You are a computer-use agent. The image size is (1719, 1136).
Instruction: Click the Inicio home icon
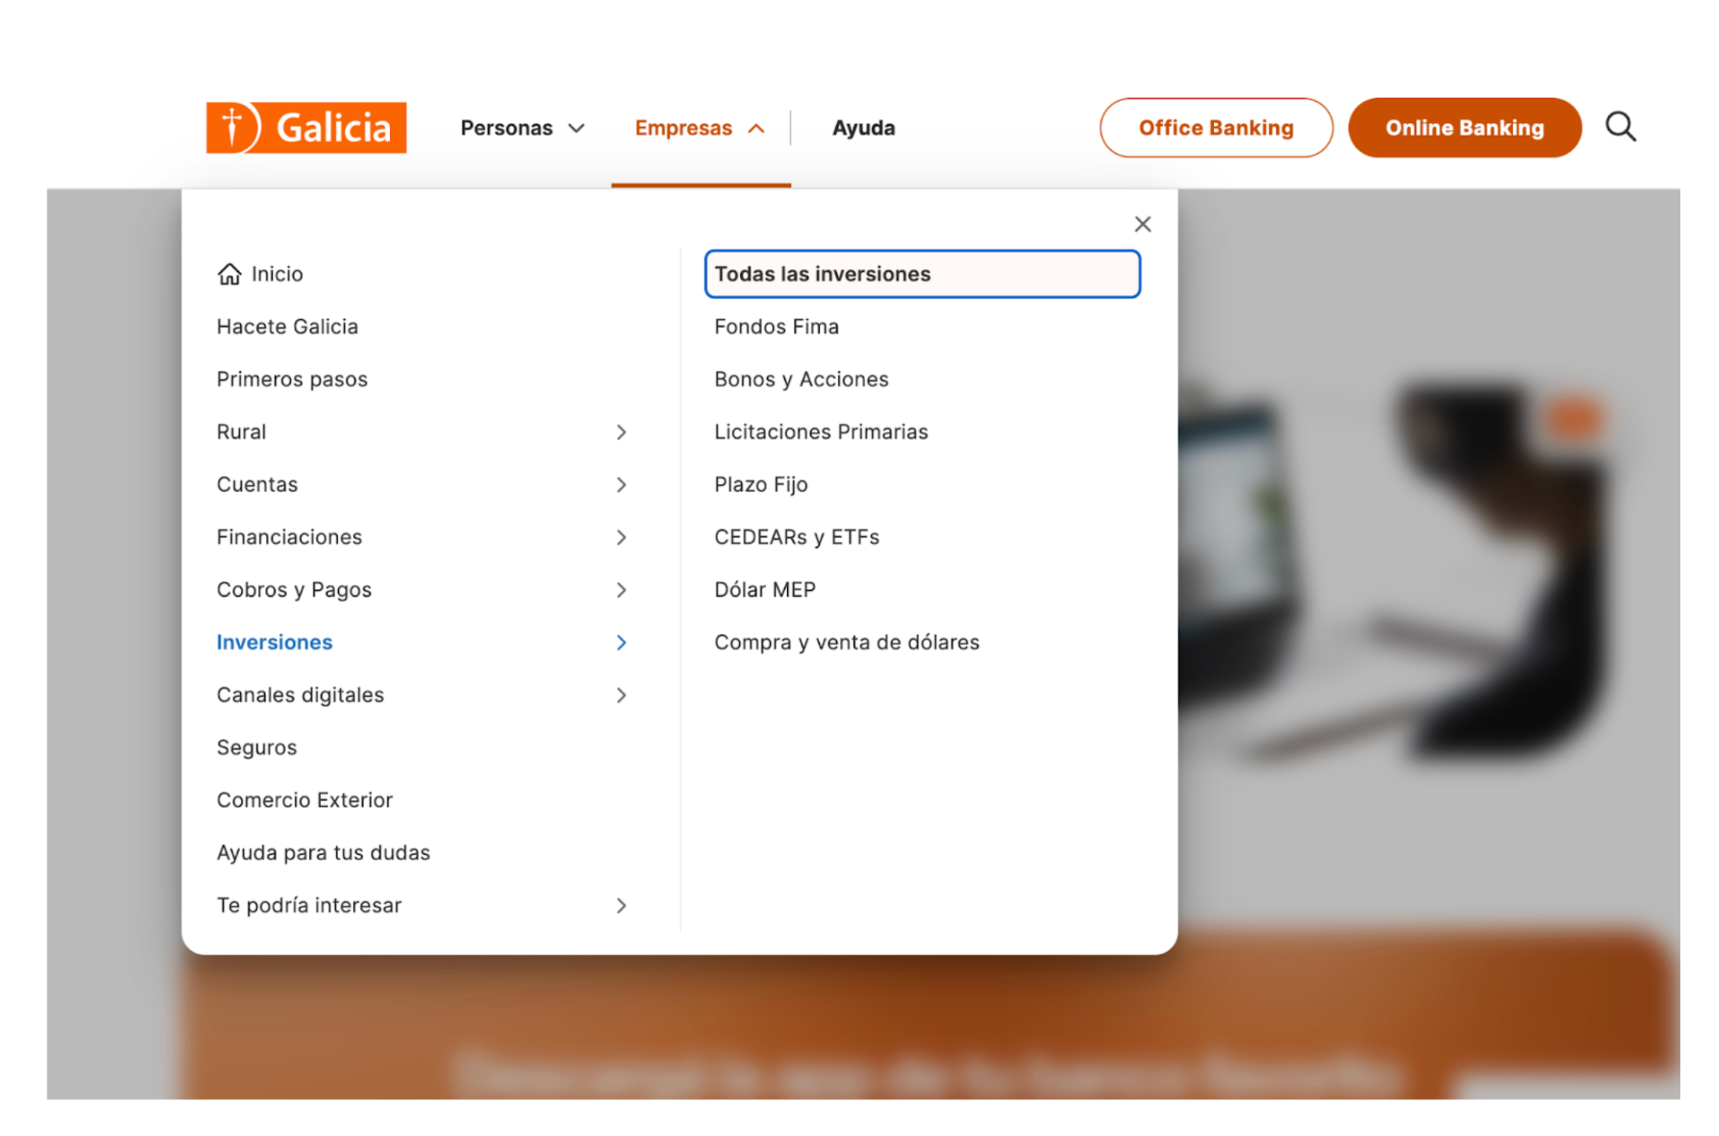point(229,274)
